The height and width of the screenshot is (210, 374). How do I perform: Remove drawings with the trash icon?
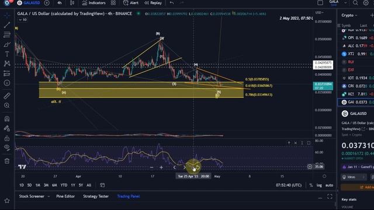coord(7,161)
